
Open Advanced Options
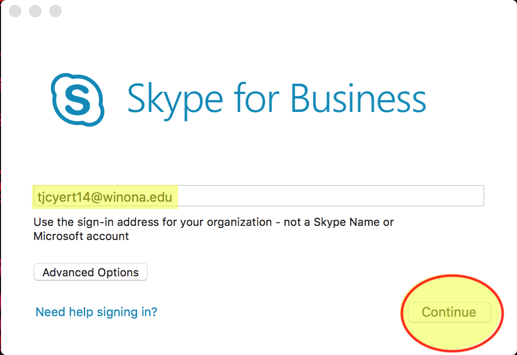91,272
